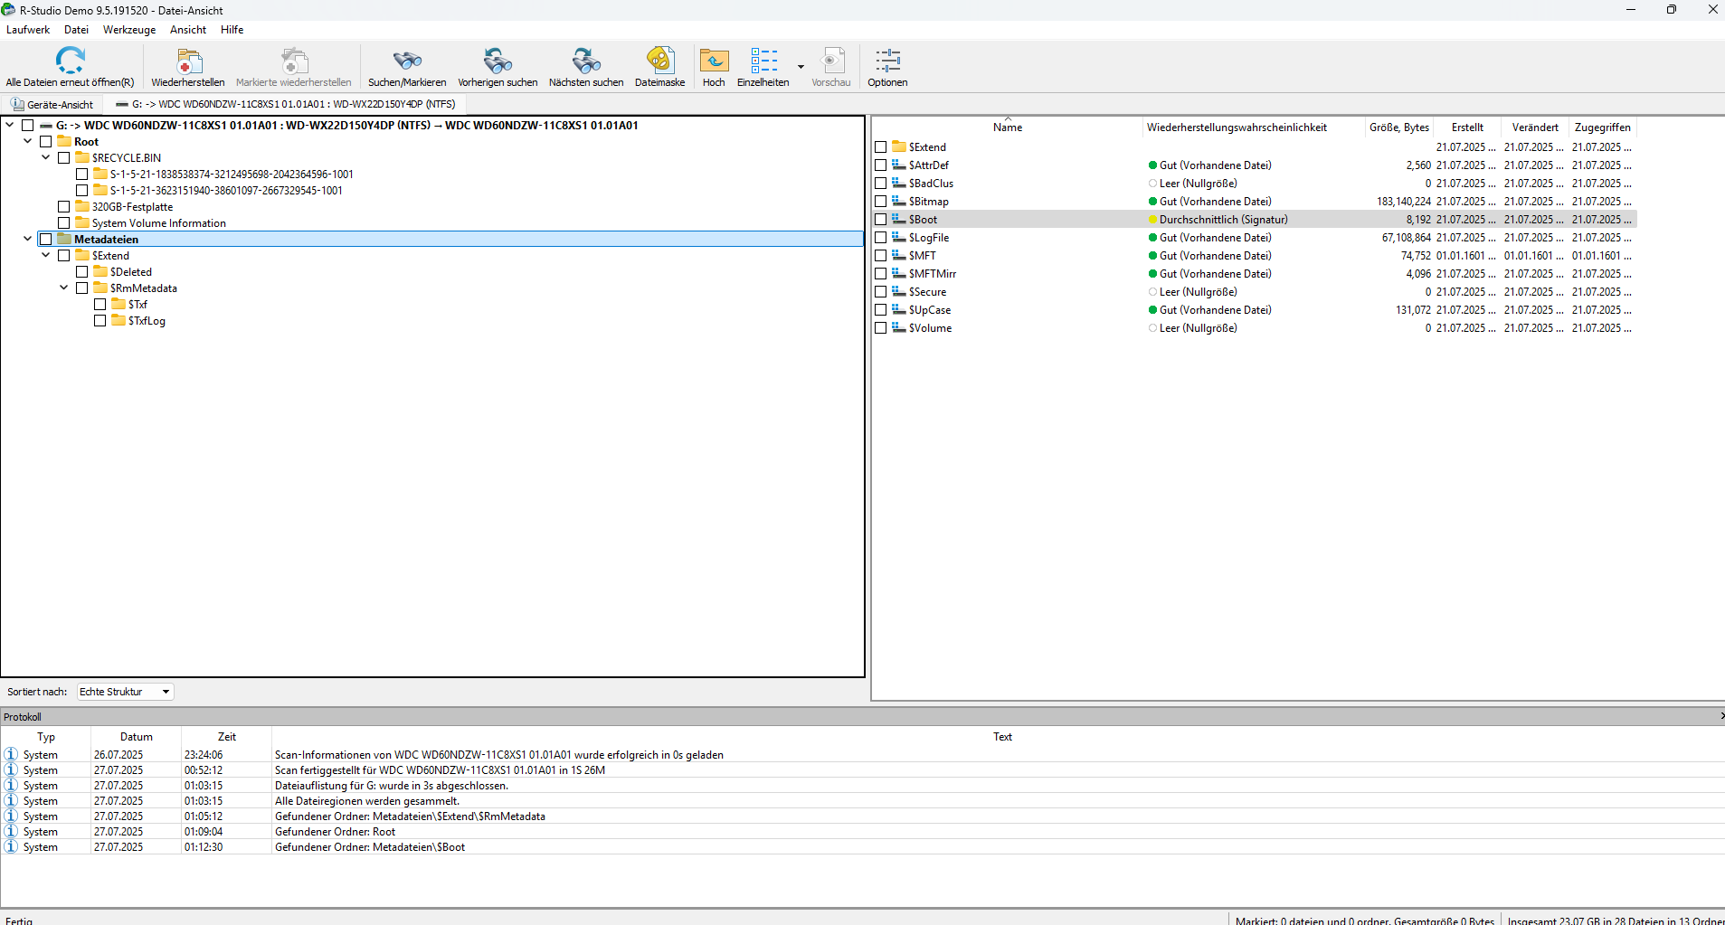The width and height of the screenshot is (1725, 925).
Task: Tick the System Volume Information checkbox
Action: click(x=63, y=223)
